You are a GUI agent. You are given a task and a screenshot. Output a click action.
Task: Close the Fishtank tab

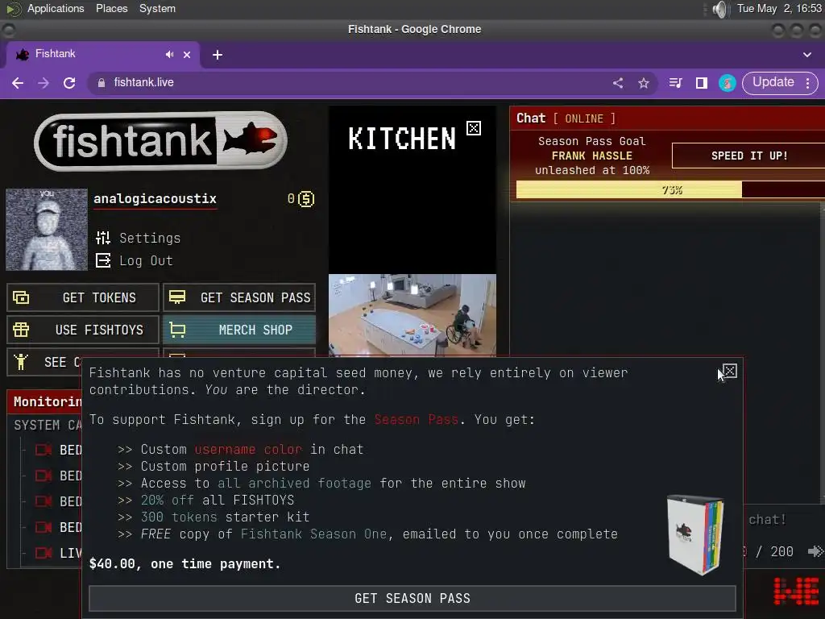click(187, 54)
